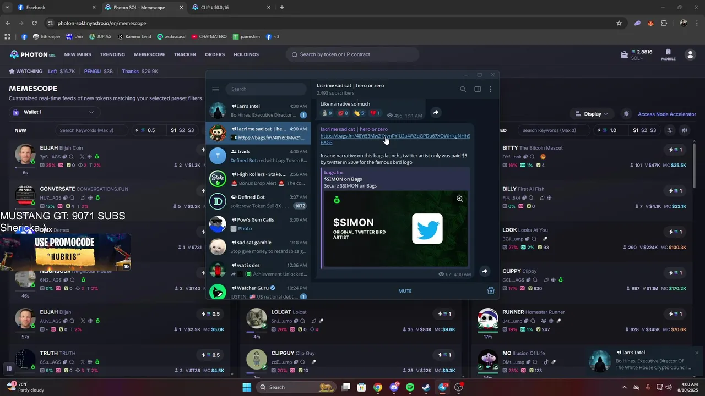Viewport: 705px width, 396px height.
Task: Open Spotify from taskbar
Action: click(410, 387)
